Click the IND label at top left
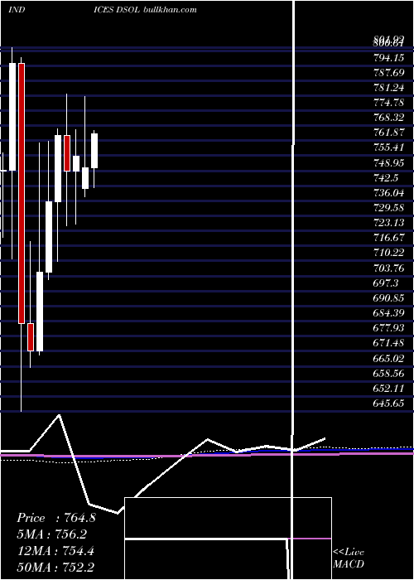The image size is (414, 580). point(17,10)
